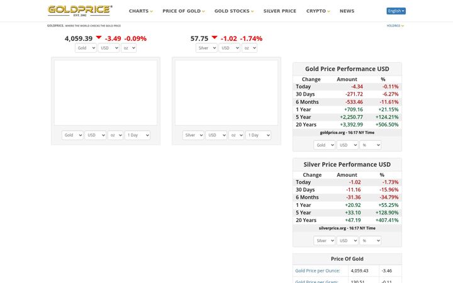Viewport: 453px width, 283px height.
Task: Click the silver 6 Months percent -34.79%
Action: (x=389, y=197)
